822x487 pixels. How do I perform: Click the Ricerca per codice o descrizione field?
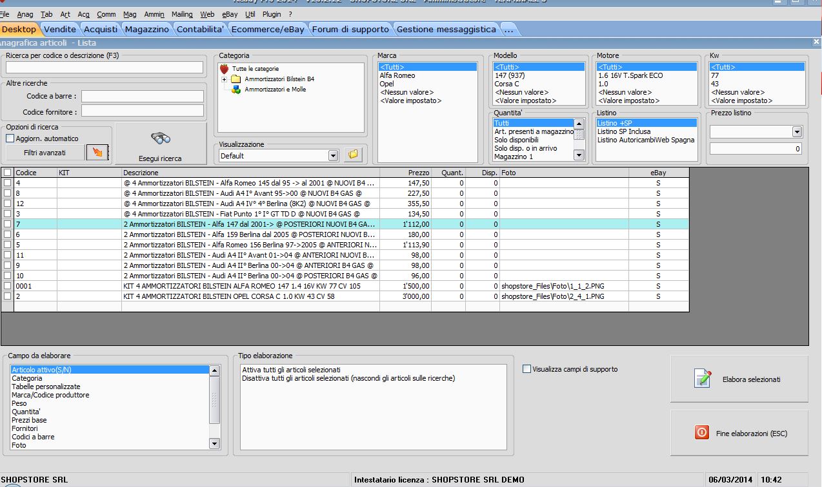pyautogui.click(x=105, y=67)
